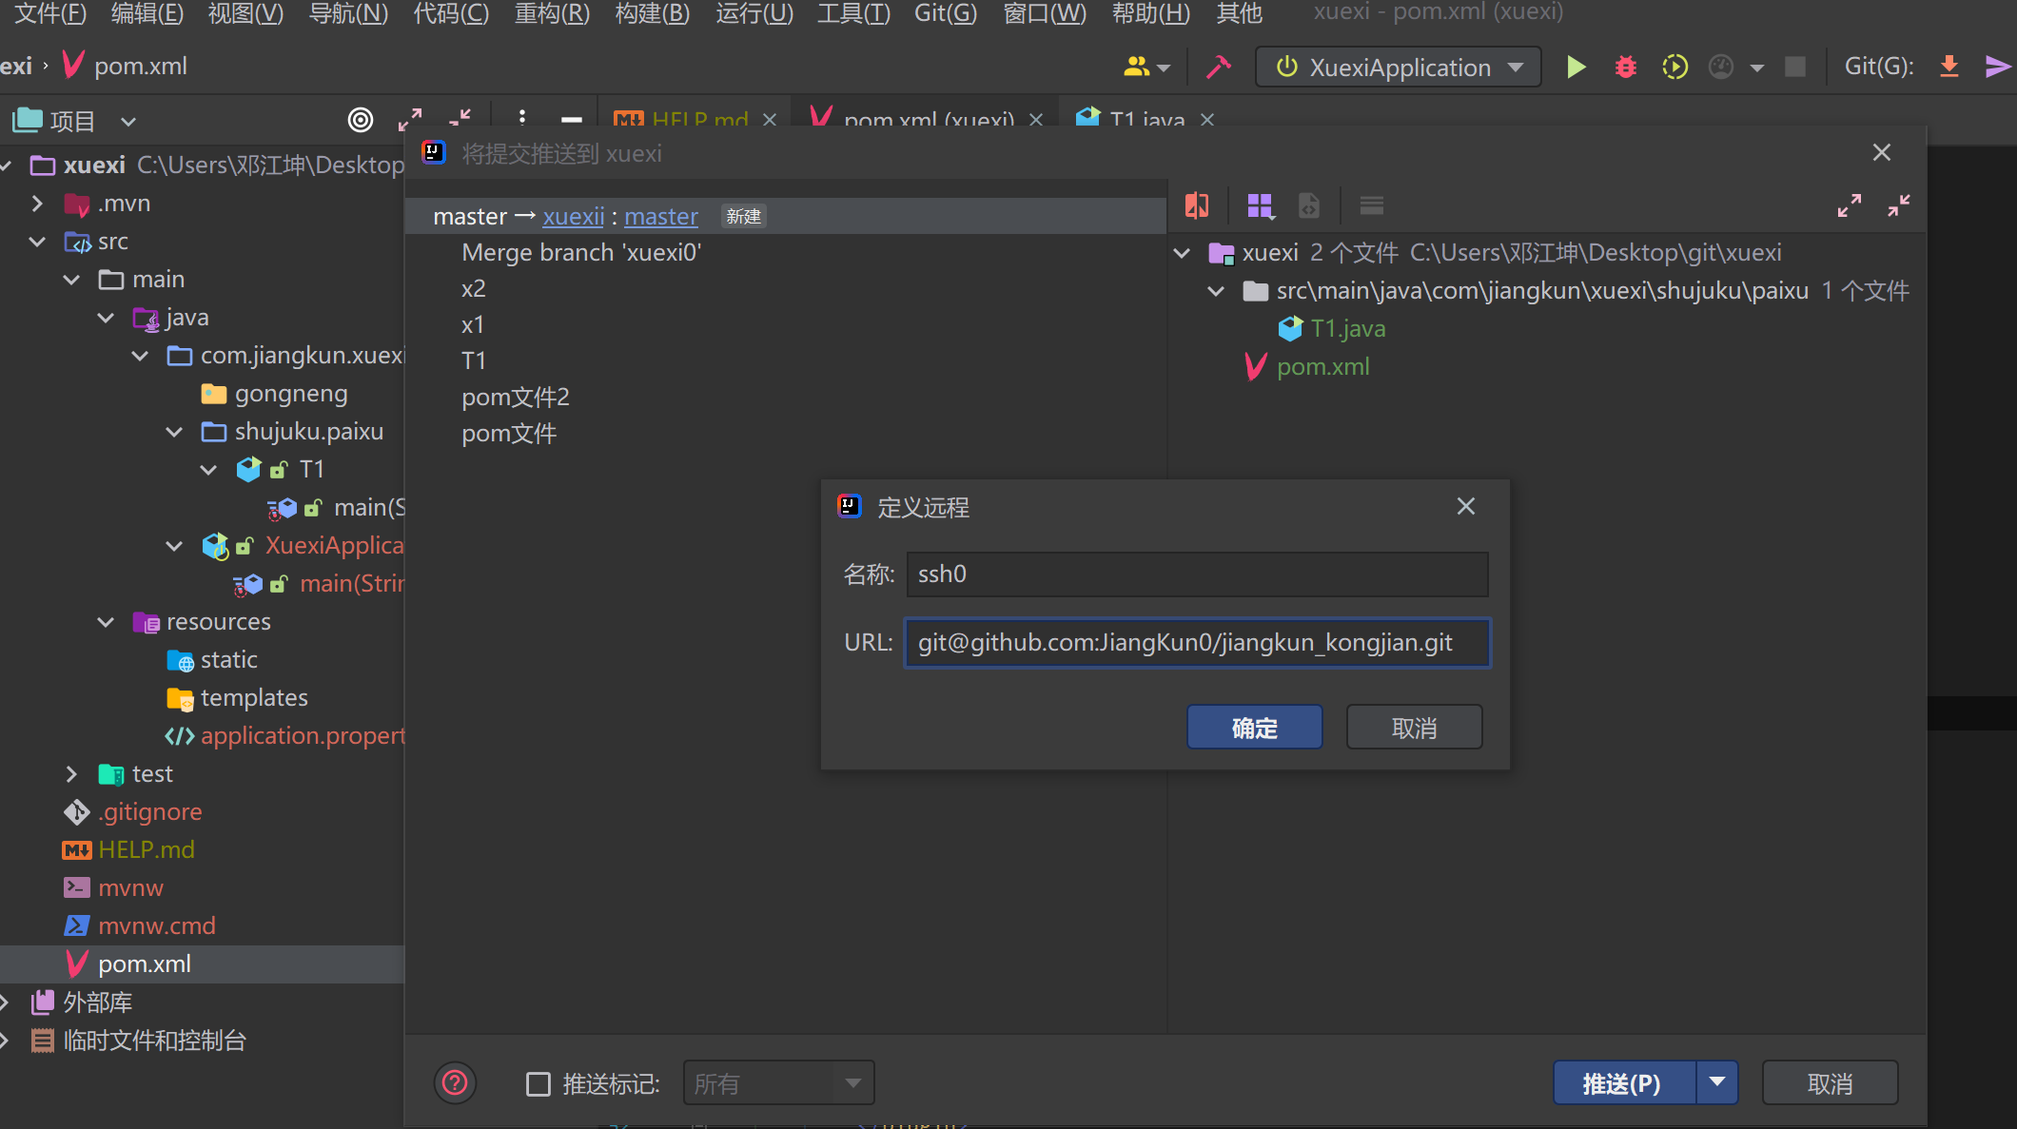Click the red Debug bug icon
2017x1129 pixels.
coord(1625,67)
